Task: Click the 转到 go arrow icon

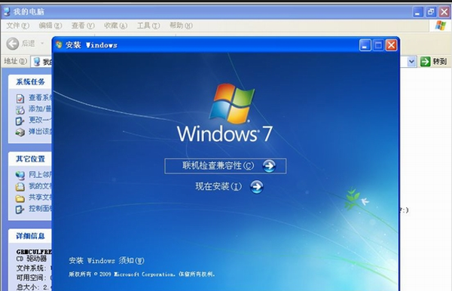Action: (x=425, y=61)
